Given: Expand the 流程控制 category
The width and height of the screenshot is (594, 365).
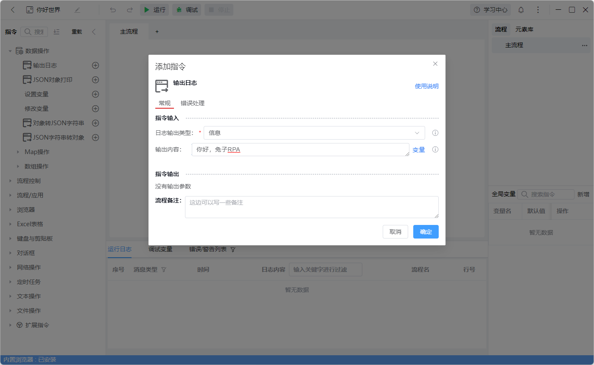Looking at the screenshot, I should tap(10, 181).
